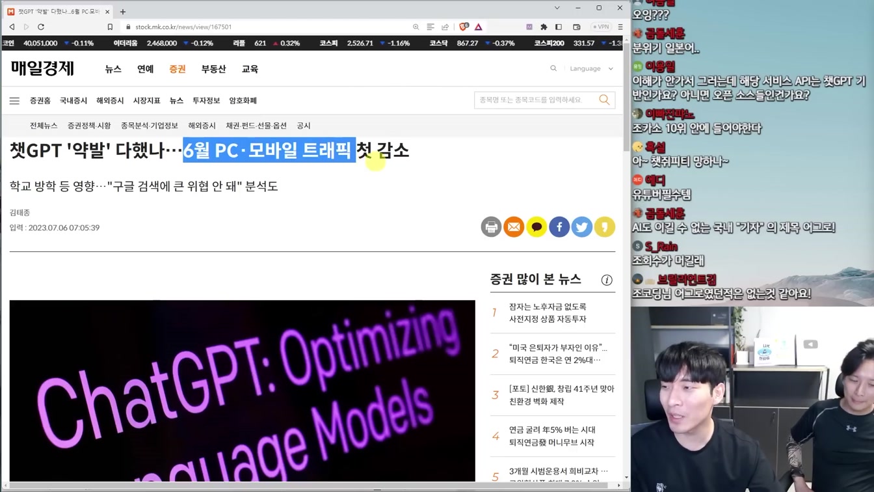Open the hamburger menu beside 증권홈

tap(14, 101)
